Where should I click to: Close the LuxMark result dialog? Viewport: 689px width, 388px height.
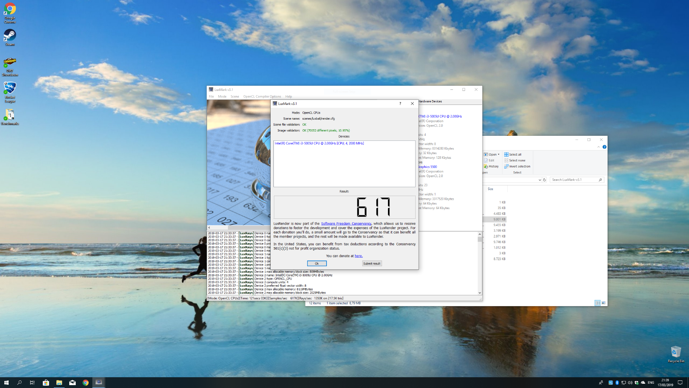[x=412, y=103]
